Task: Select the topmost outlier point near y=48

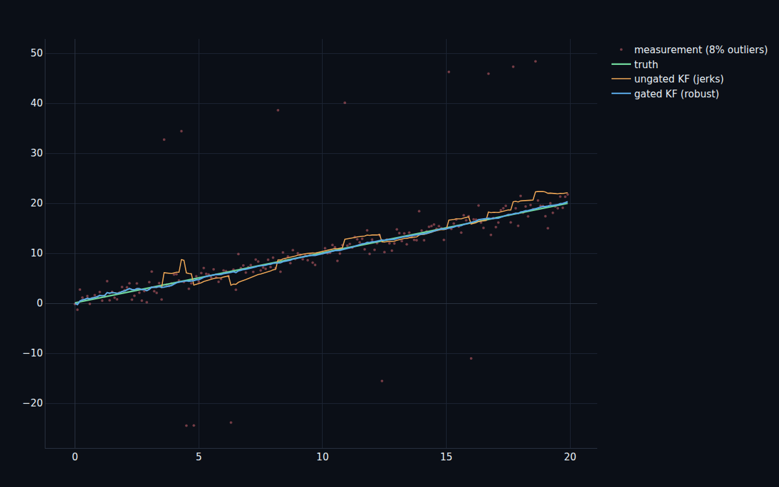Action: (536, 61)
